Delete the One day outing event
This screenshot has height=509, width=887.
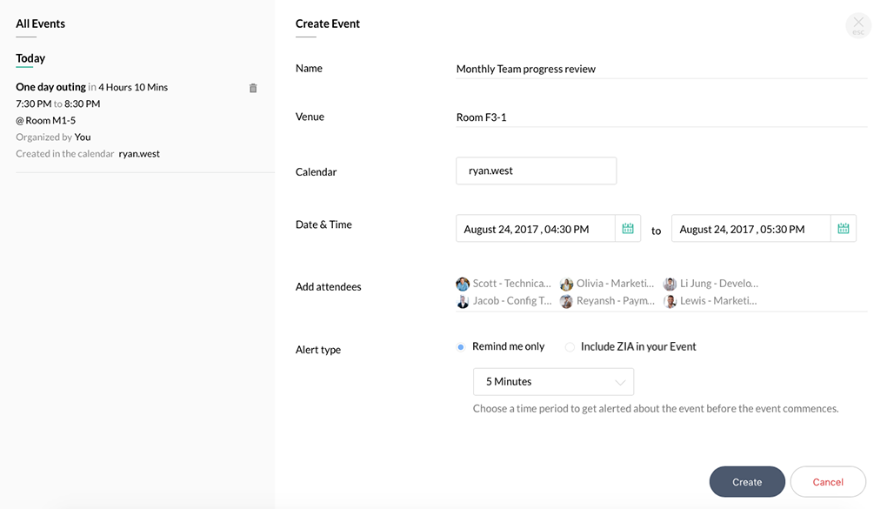(253, 88)
